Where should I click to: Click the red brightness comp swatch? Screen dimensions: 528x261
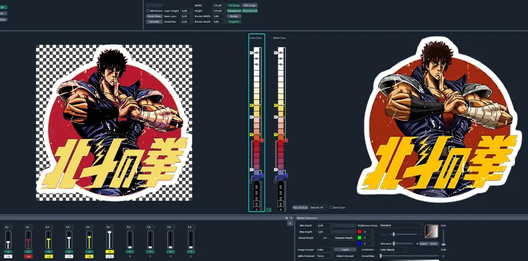[x=359, y=232]
